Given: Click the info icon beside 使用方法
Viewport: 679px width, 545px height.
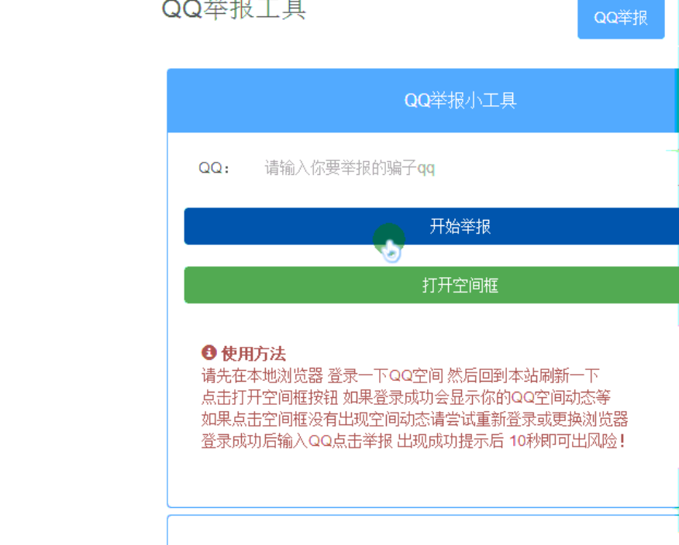Looking at the screenshot, I should click(209, 353).
